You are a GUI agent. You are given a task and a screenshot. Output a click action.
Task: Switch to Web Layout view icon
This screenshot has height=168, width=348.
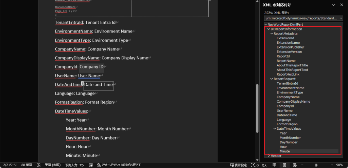click(x=293, y=165)
